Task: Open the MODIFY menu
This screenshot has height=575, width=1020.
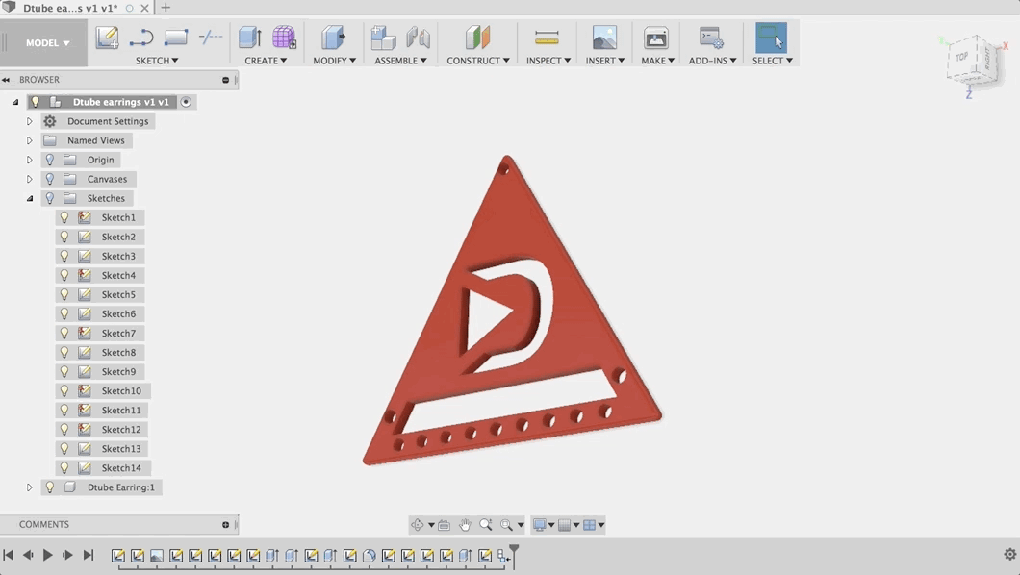Action: pos(334,61)
